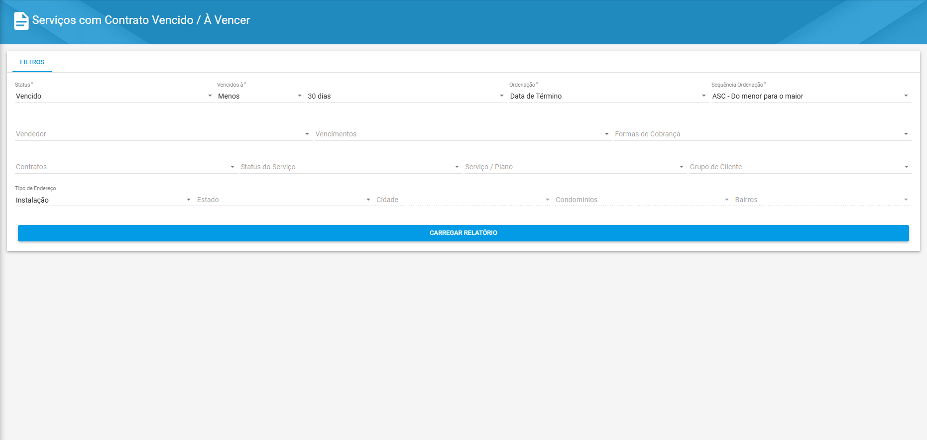Open the Status do Serviço dropdown
This screenshot has width=927, height=440.
point(350,167)
